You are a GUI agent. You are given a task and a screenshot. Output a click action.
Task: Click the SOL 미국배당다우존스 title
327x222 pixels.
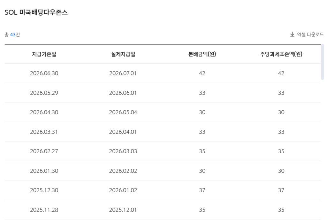tap(36, 12)
